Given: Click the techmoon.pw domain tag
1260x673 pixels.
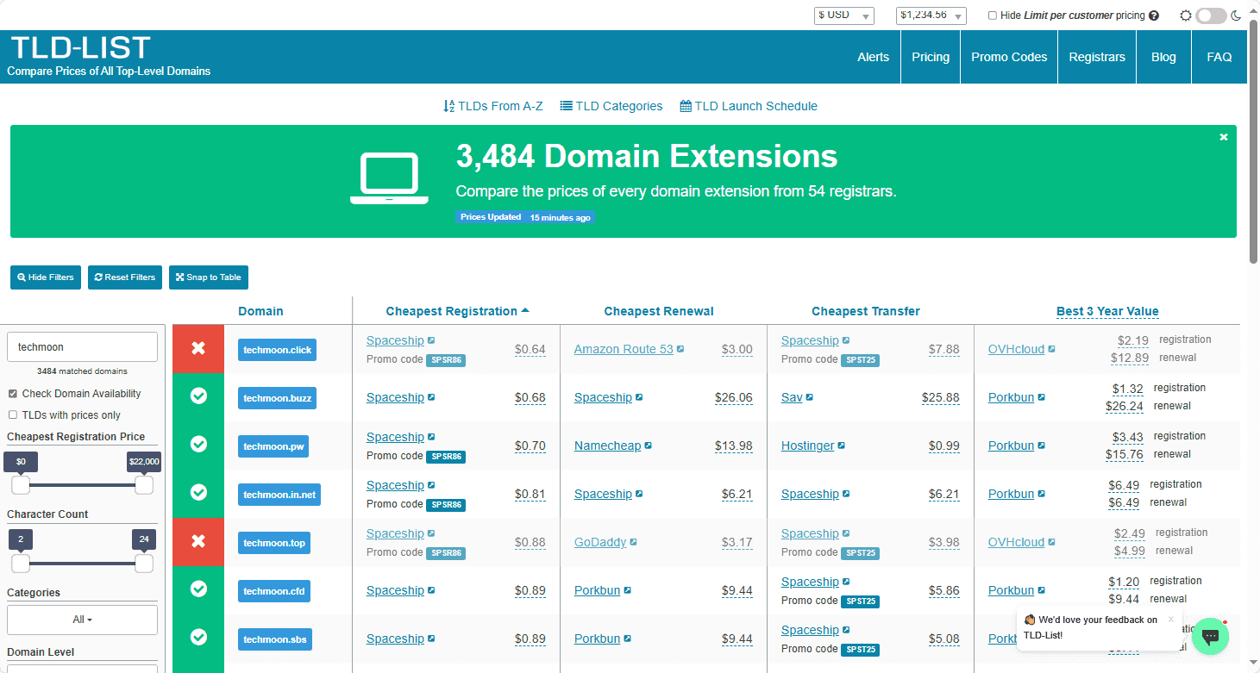Looking at the screenshot, I should click(x=273, y=446).
